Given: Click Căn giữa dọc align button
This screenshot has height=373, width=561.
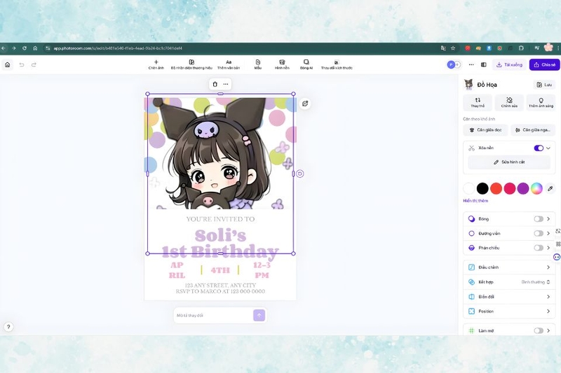Looking at the screenshot, I should (x=485, y=130).
